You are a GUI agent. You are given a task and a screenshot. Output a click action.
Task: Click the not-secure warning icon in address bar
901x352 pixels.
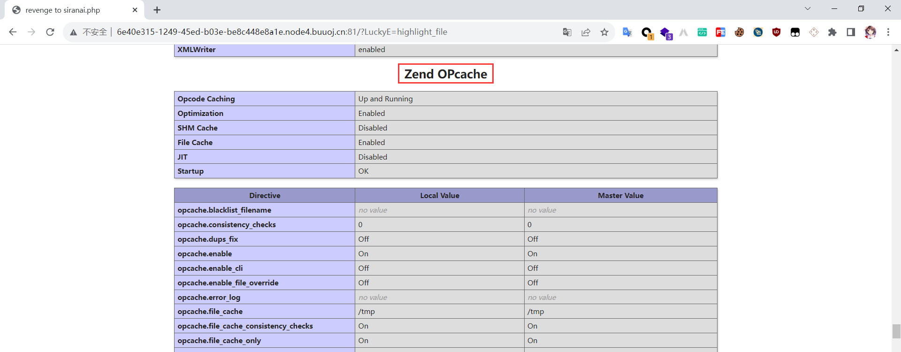[x=73, y=32]
